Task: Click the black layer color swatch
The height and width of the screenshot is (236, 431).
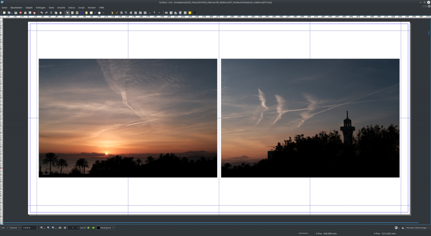Action: 98,228
